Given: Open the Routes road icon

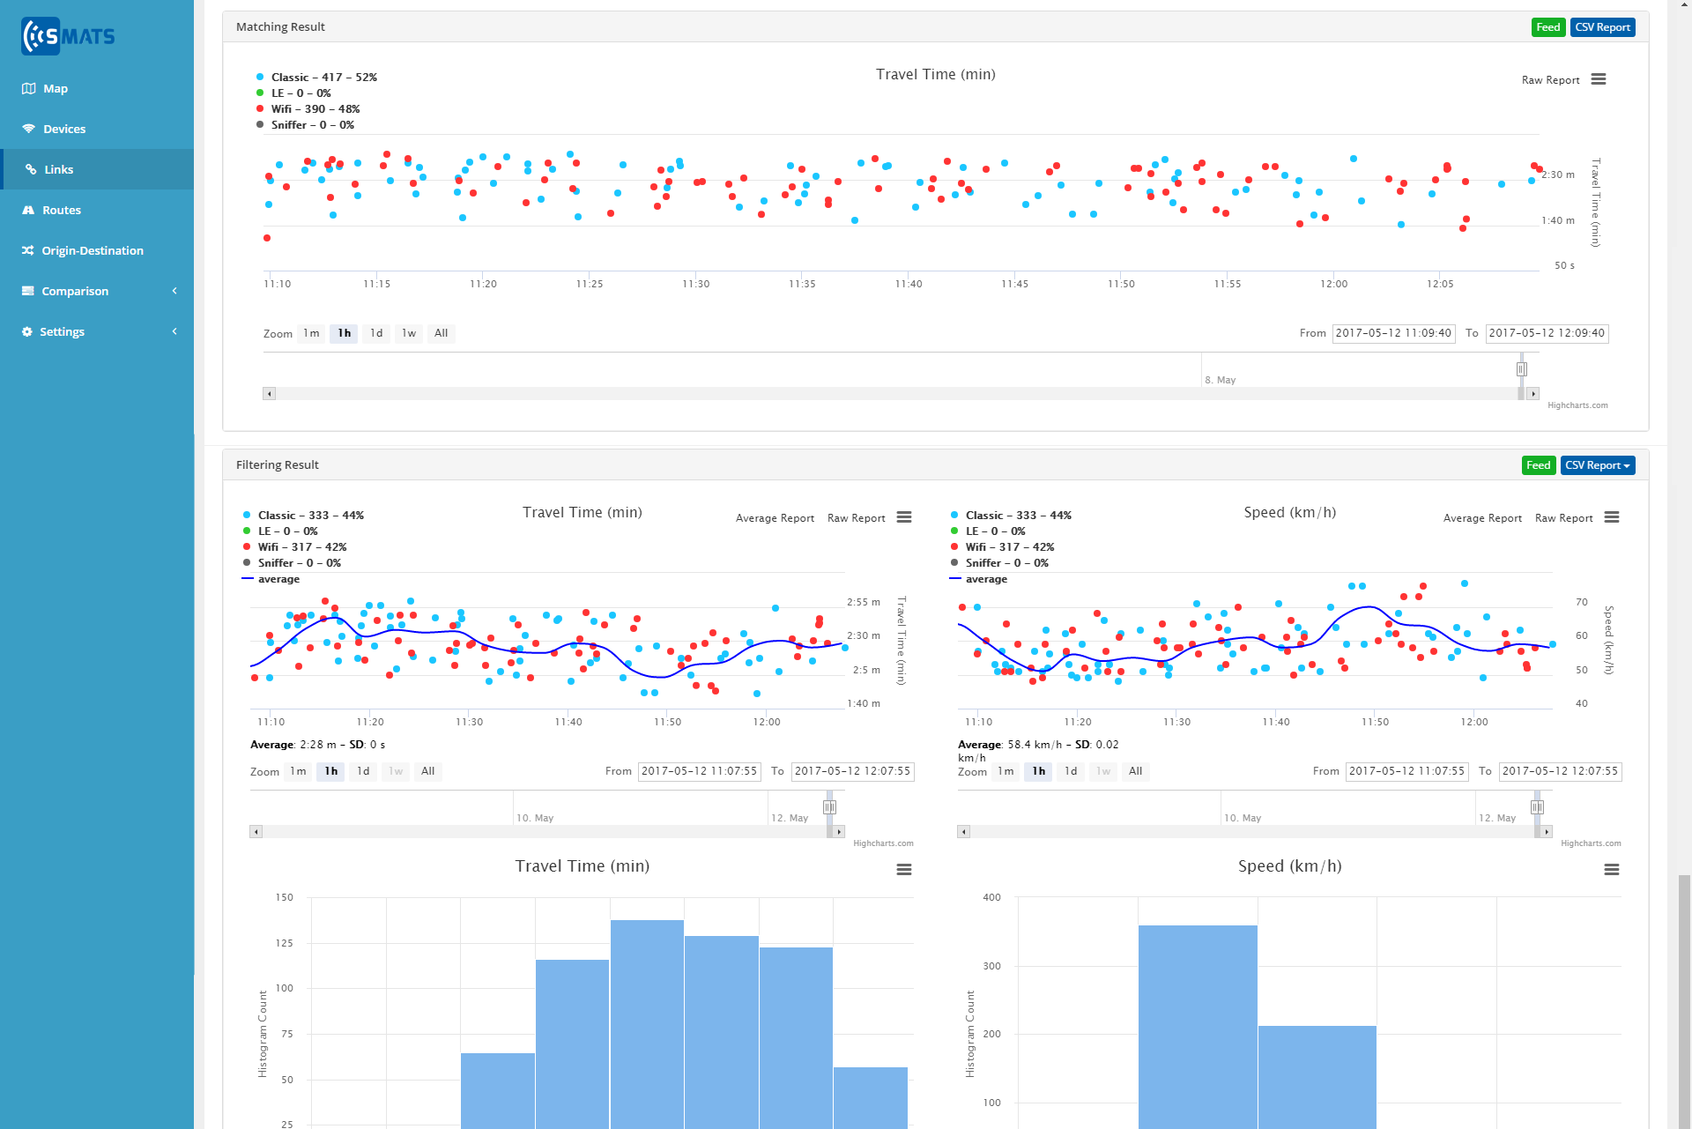Looking at the screenshot, I should click(28, 210).
